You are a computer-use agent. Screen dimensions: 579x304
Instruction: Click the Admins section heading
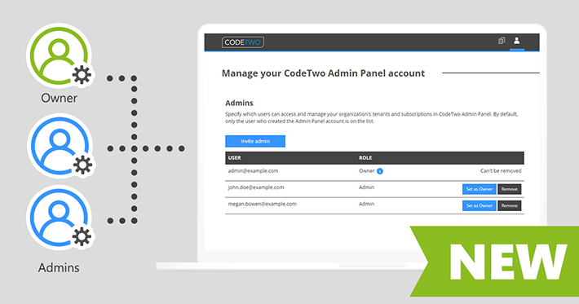[x=239, y=103]
